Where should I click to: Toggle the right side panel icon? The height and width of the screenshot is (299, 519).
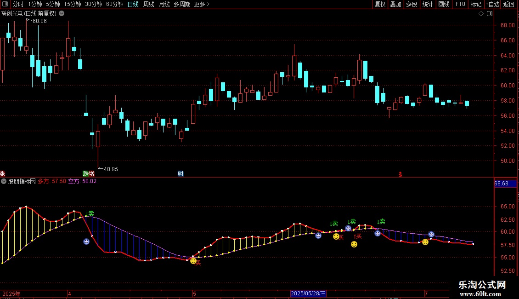tap(490, 14)
